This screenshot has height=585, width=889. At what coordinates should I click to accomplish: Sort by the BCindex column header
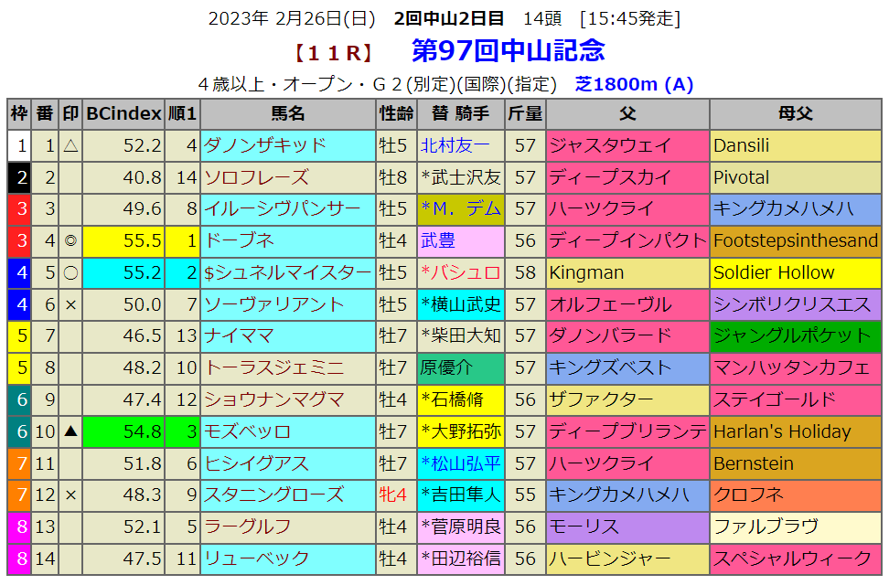[x=123, y=114]
